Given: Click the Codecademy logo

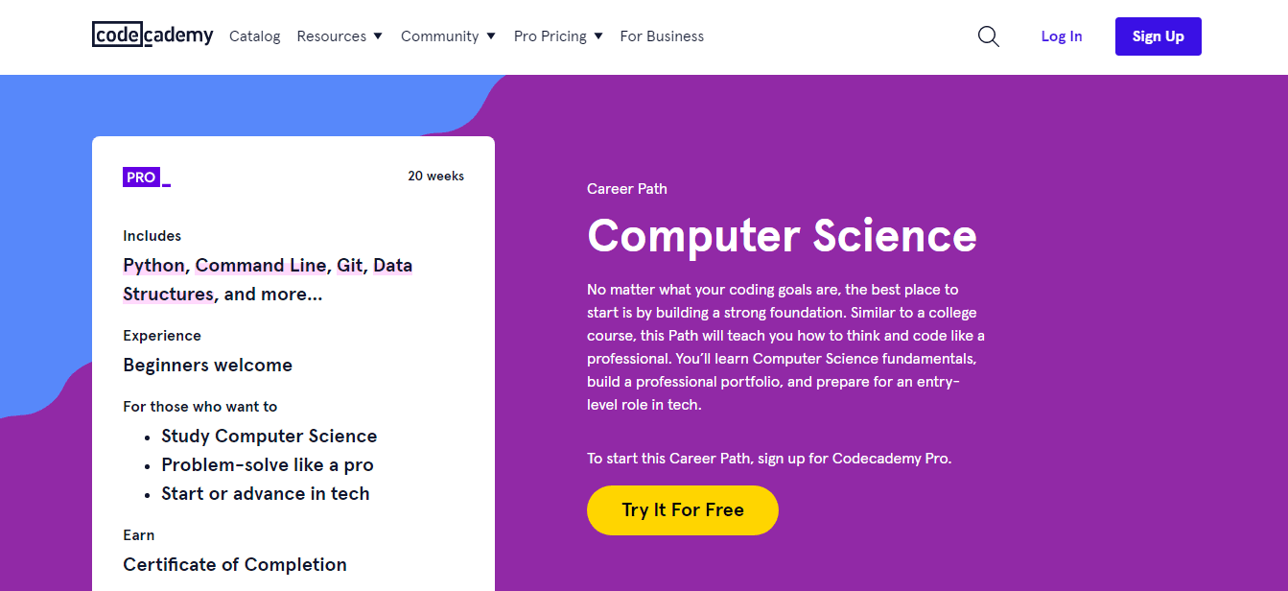Looking at the screenshot, I should click(152, 35).
